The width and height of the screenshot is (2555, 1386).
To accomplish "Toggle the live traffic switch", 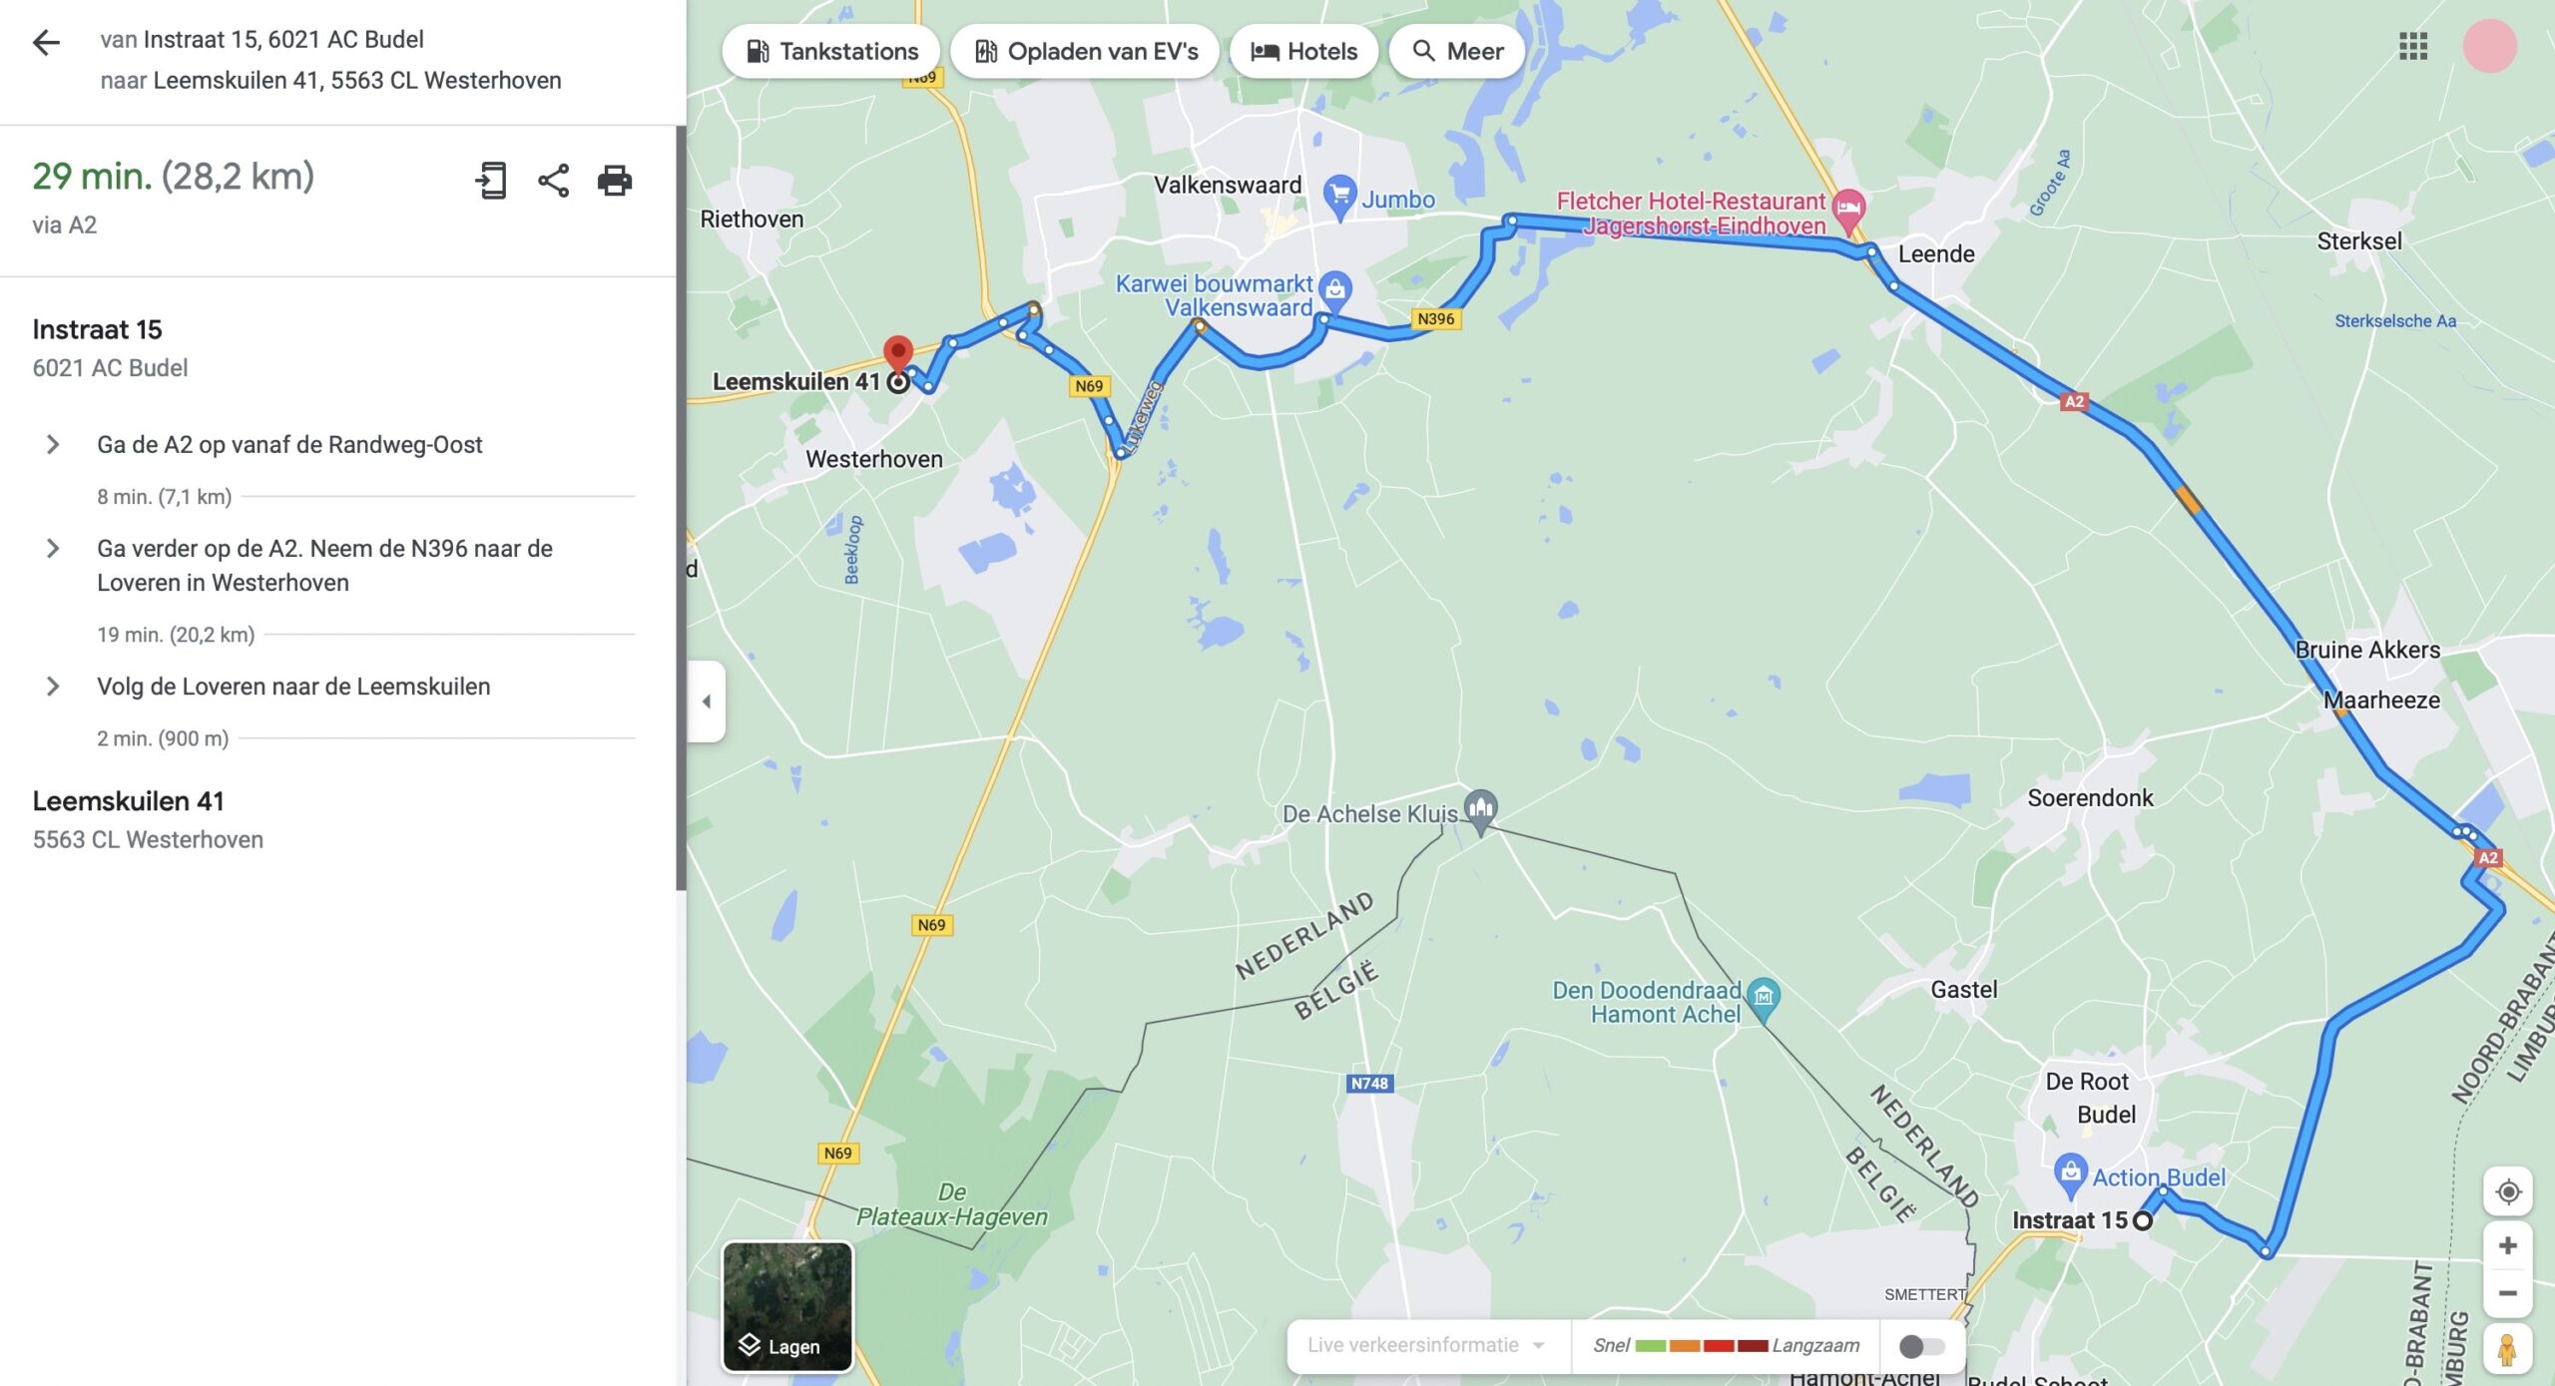I will click(1921, 1346).
